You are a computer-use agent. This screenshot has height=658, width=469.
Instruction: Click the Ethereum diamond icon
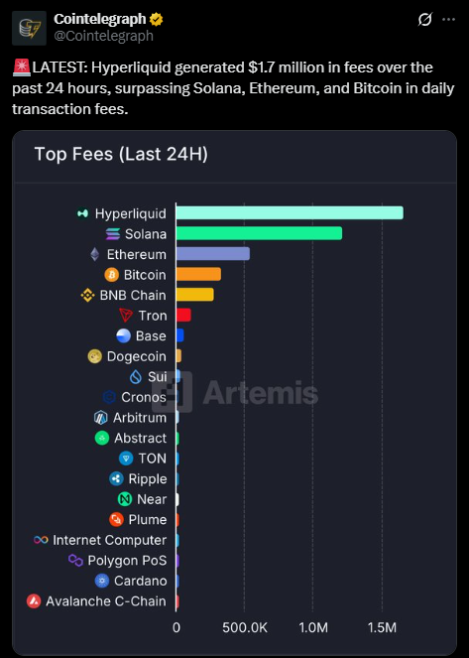click(95, 254)
